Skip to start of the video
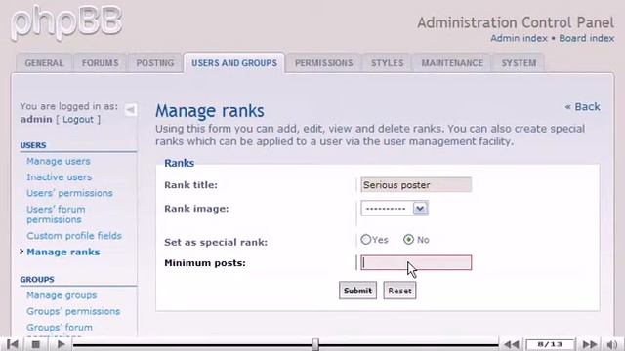This screenshot has height=351, width=625. [13, 344]
